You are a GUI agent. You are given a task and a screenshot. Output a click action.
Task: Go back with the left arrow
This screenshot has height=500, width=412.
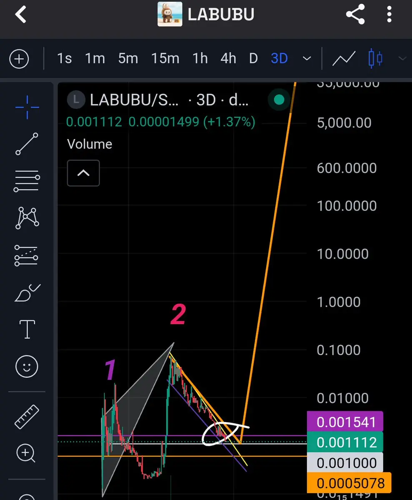(x=21, y=15)
